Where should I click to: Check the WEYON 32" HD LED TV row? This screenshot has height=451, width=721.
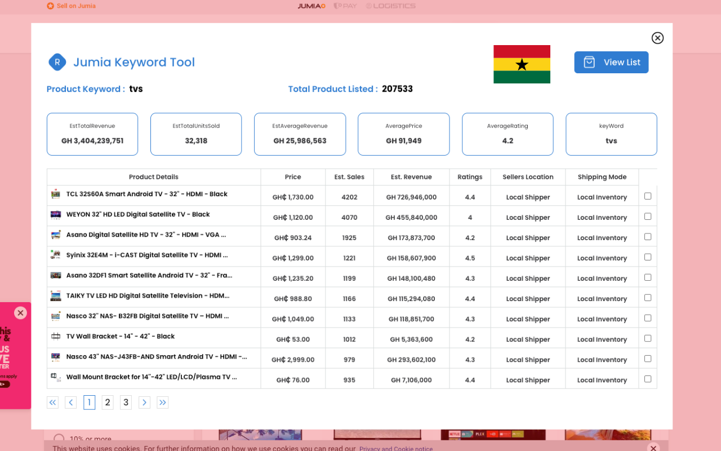coord(647,215)
